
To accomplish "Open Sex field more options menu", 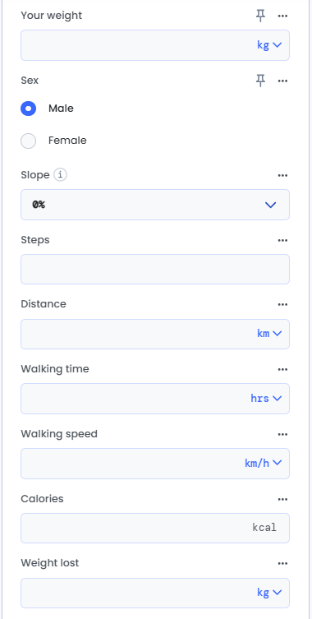I will [282, 81].
